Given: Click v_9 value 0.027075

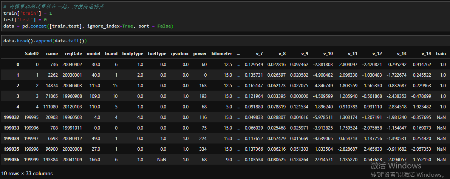Looking at the screenshot, I should point(299,85).
